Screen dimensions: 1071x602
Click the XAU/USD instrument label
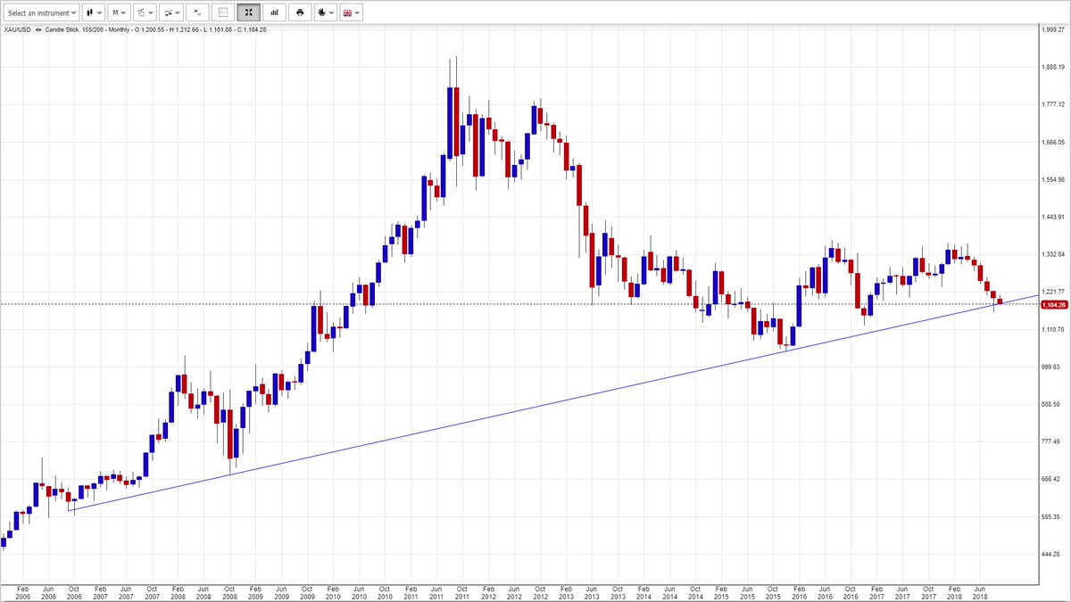[17, 29]
